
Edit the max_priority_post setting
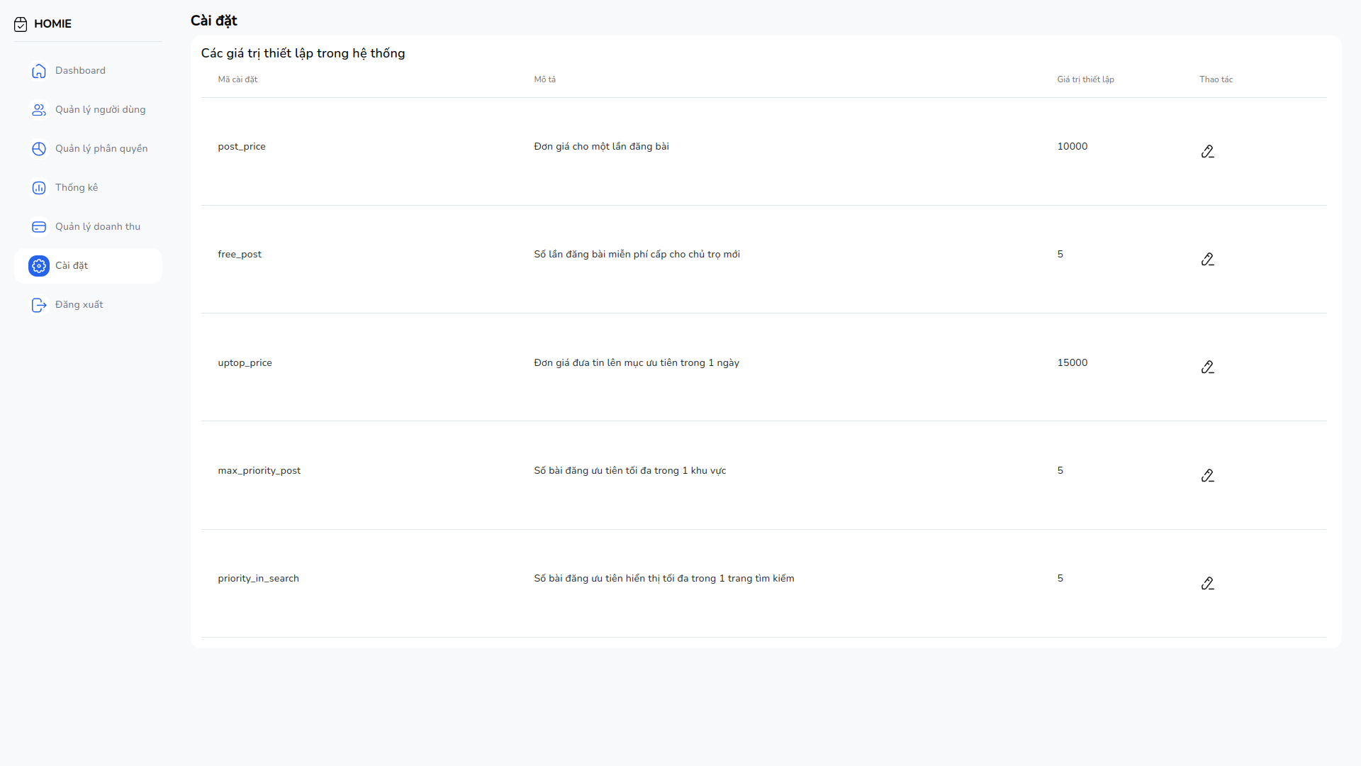click(1207, 475)
